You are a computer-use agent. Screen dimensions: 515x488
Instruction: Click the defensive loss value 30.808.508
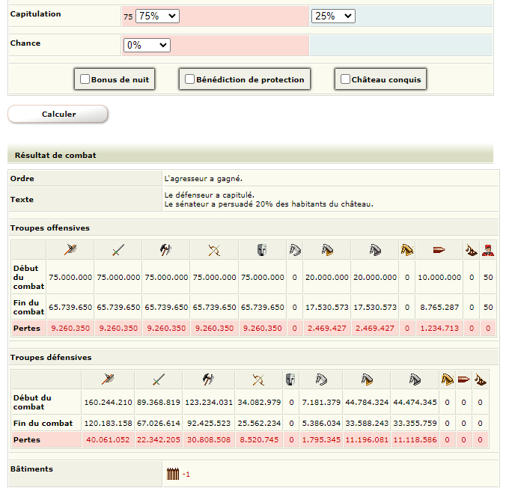point(209,440)
